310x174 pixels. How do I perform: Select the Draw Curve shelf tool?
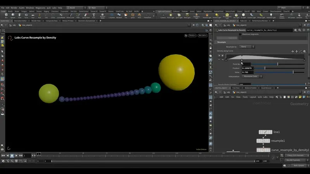pos(71,15)
